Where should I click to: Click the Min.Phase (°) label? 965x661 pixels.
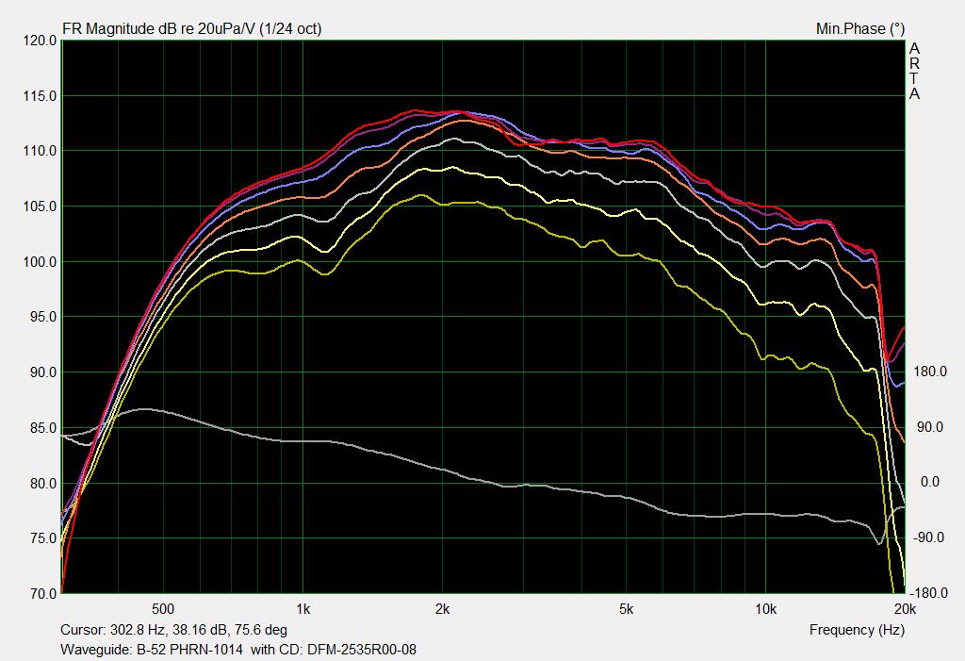tap(860, 29)
